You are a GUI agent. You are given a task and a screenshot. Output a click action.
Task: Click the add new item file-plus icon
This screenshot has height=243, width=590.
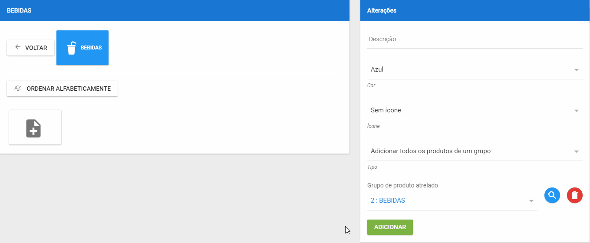(34, 128)
